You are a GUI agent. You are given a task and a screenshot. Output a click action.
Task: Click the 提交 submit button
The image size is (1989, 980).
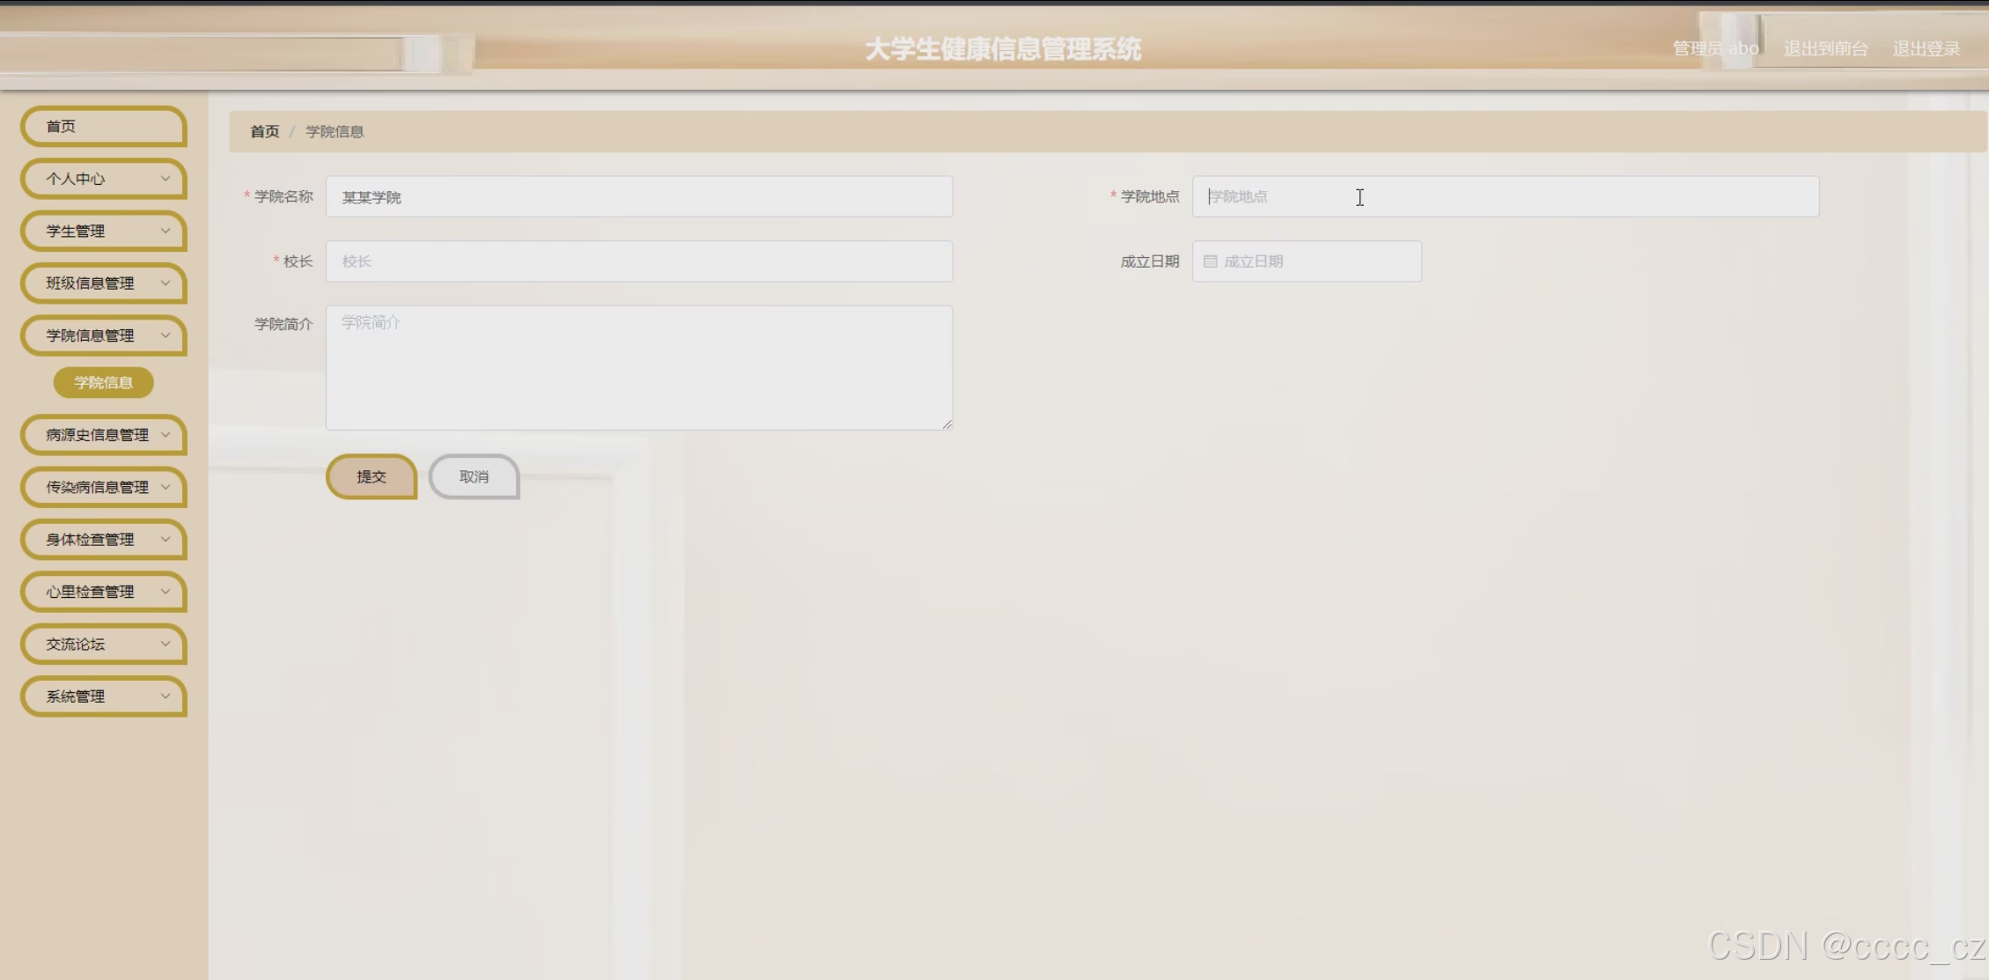[x=371, y=476]
